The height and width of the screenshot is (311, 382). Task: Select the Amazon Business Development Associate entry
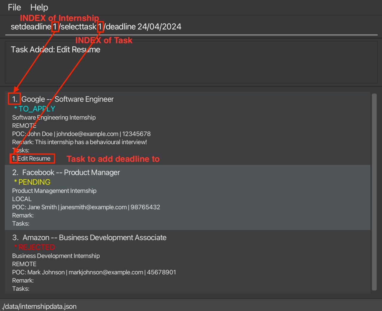point(94,238)
